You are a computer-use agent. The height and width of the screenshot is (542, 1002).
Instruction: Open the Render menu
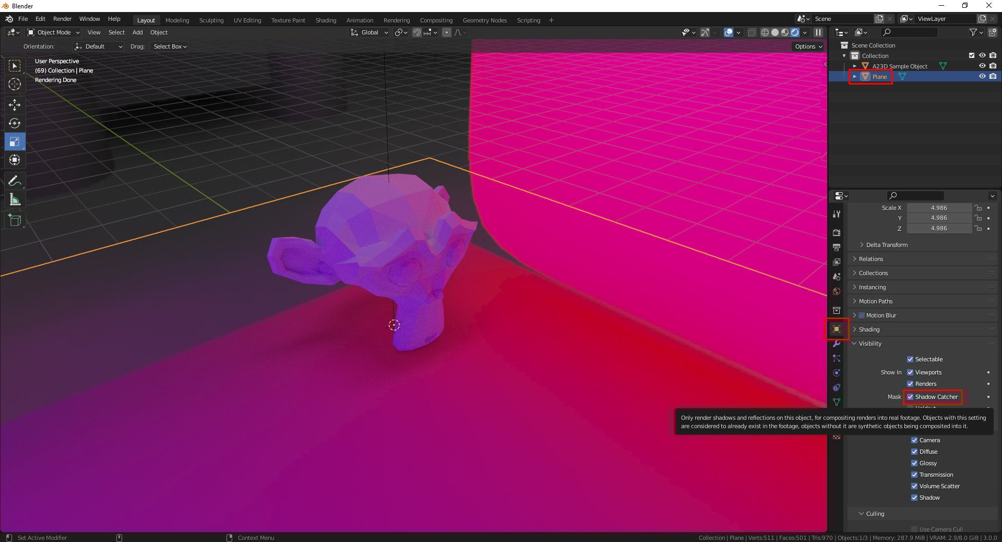click(x=62, y=19)
